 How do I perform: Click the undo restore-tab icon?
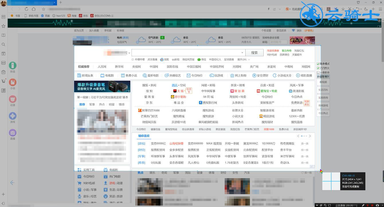(x=358, y=9)
